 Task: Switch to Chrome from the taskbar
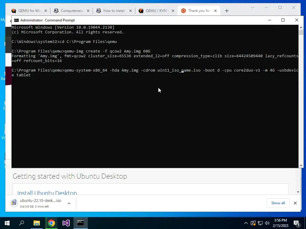51,223
